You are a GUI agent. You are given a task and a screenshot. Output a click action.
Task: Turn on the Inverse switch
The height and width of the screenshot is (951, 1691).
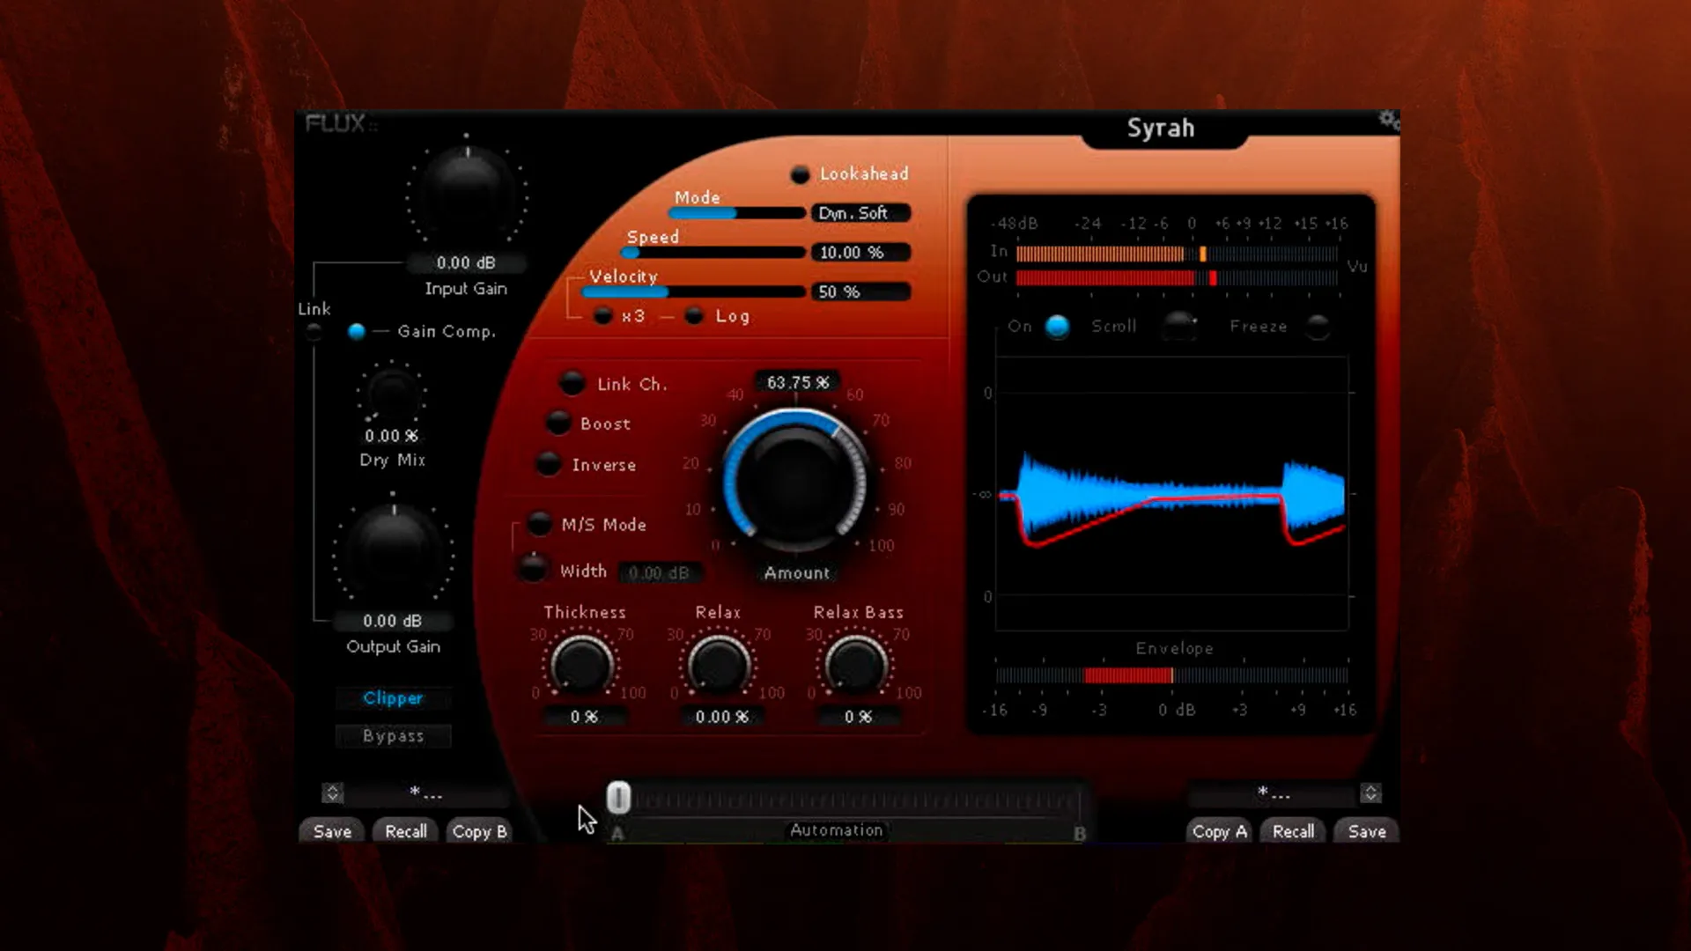coord(548,464)
